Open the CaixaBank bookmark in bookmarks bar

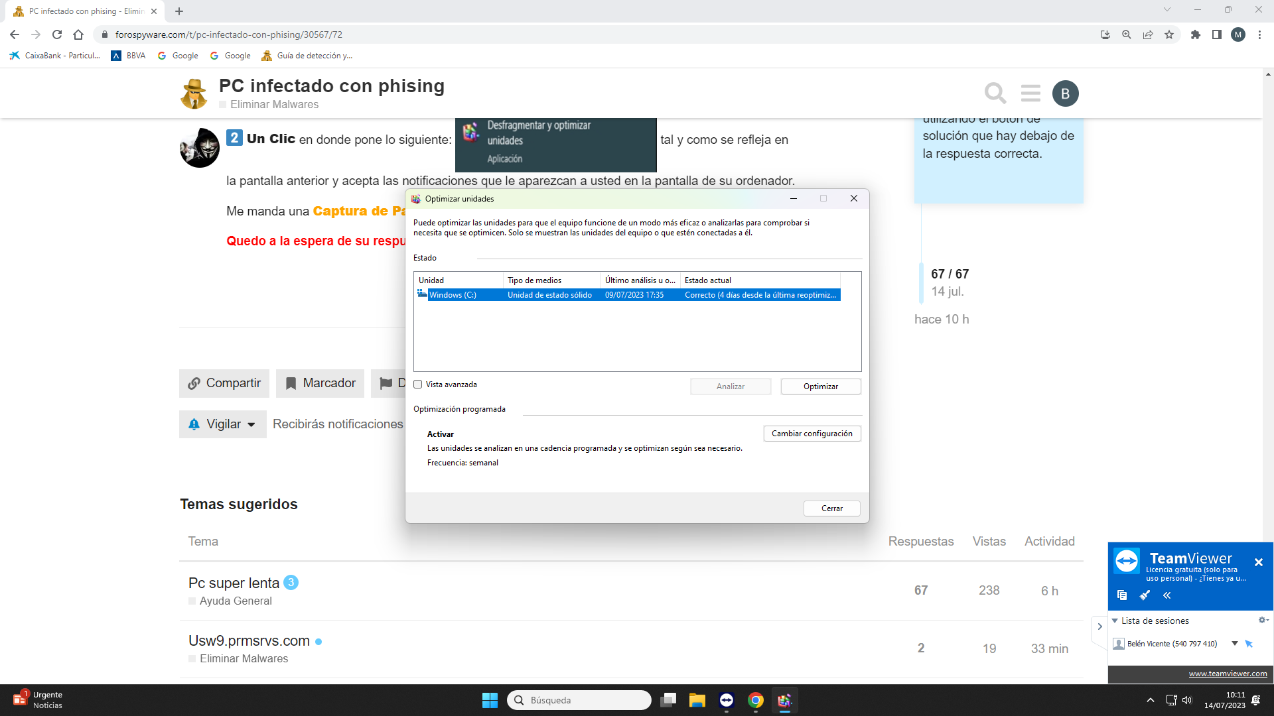tap(55, 56)
